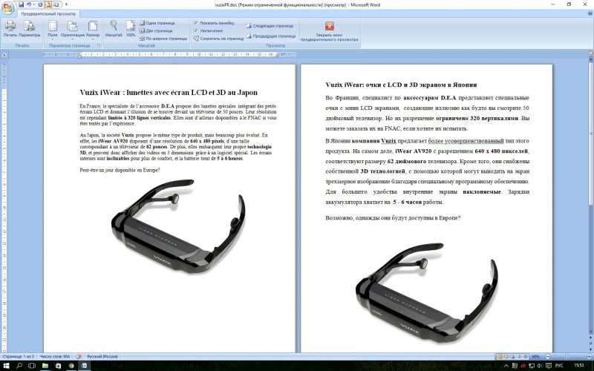
Task: Click the proofing errors status bar icon
Action: tap(79, 357)
